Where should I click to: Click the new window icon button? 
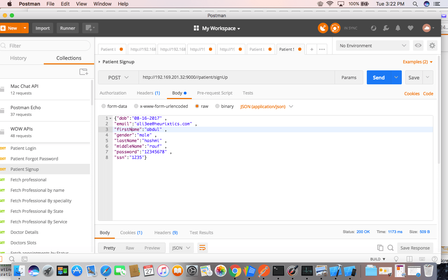(90, 28)
